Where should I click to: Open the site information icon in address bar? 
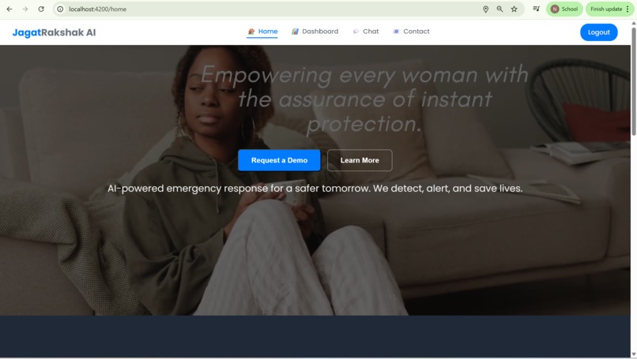[60, 9]
